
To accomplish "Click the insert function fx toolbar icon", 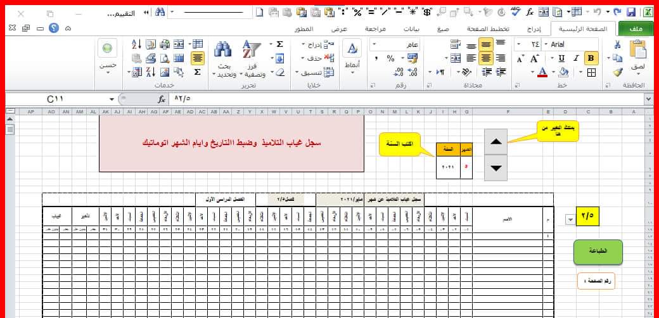I will tap(530, 13).
